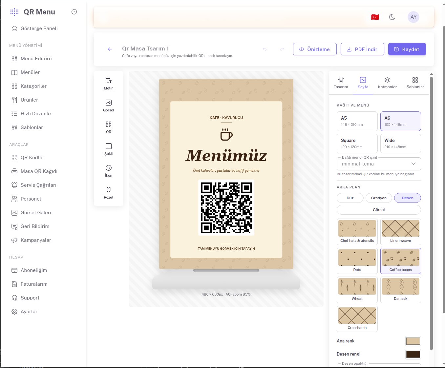Open Desen rengi color swatch
The image size is (445, 368).
413,354
